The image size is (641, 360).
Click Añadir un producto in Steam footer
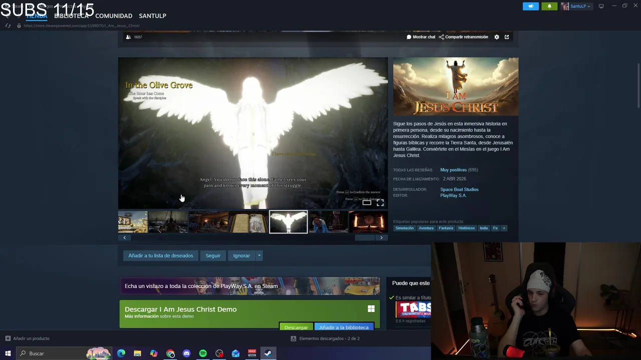(x=28, y=338)
